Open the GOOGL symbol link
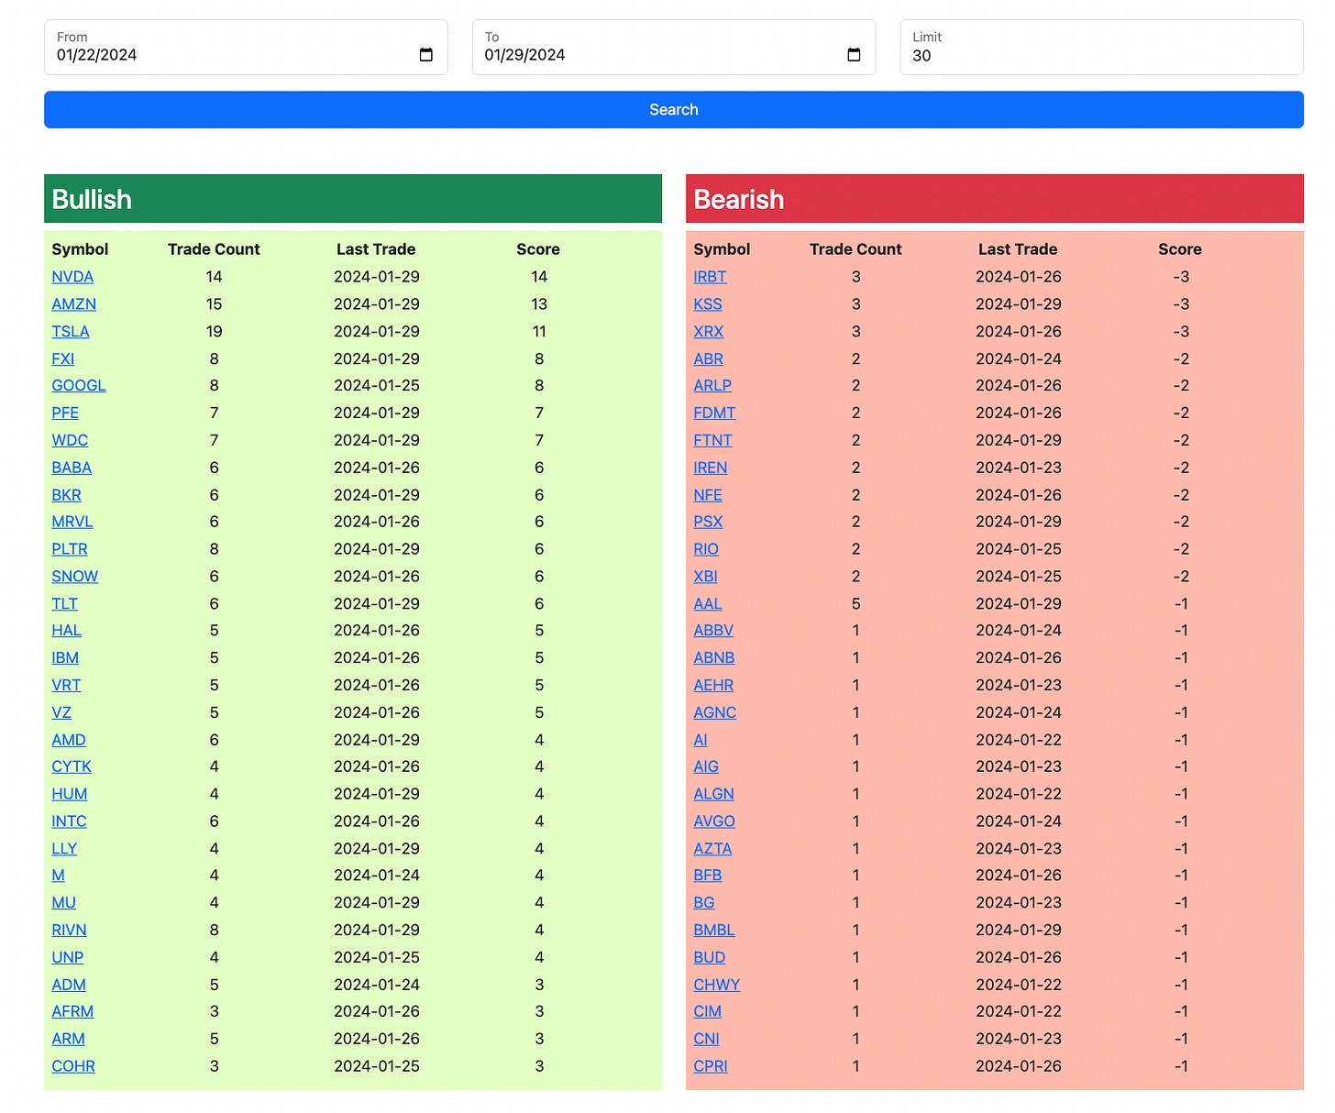This screenshot has width=1335, height=1113. click(x=79, y=386)
